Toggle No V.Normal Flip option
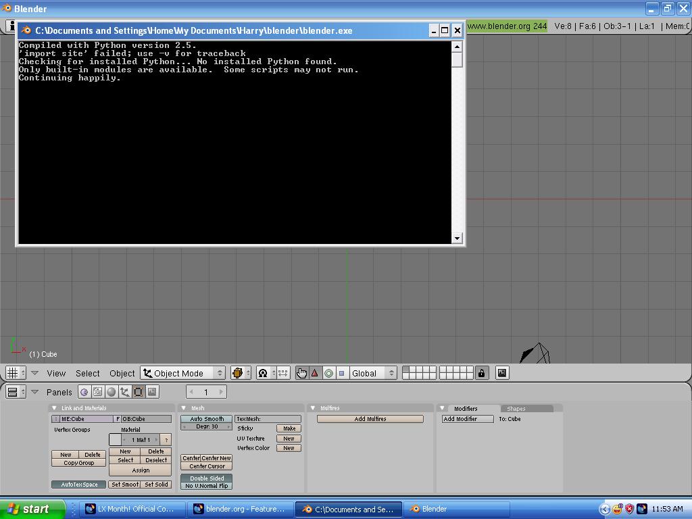692x519 pixels. [207, 486]
